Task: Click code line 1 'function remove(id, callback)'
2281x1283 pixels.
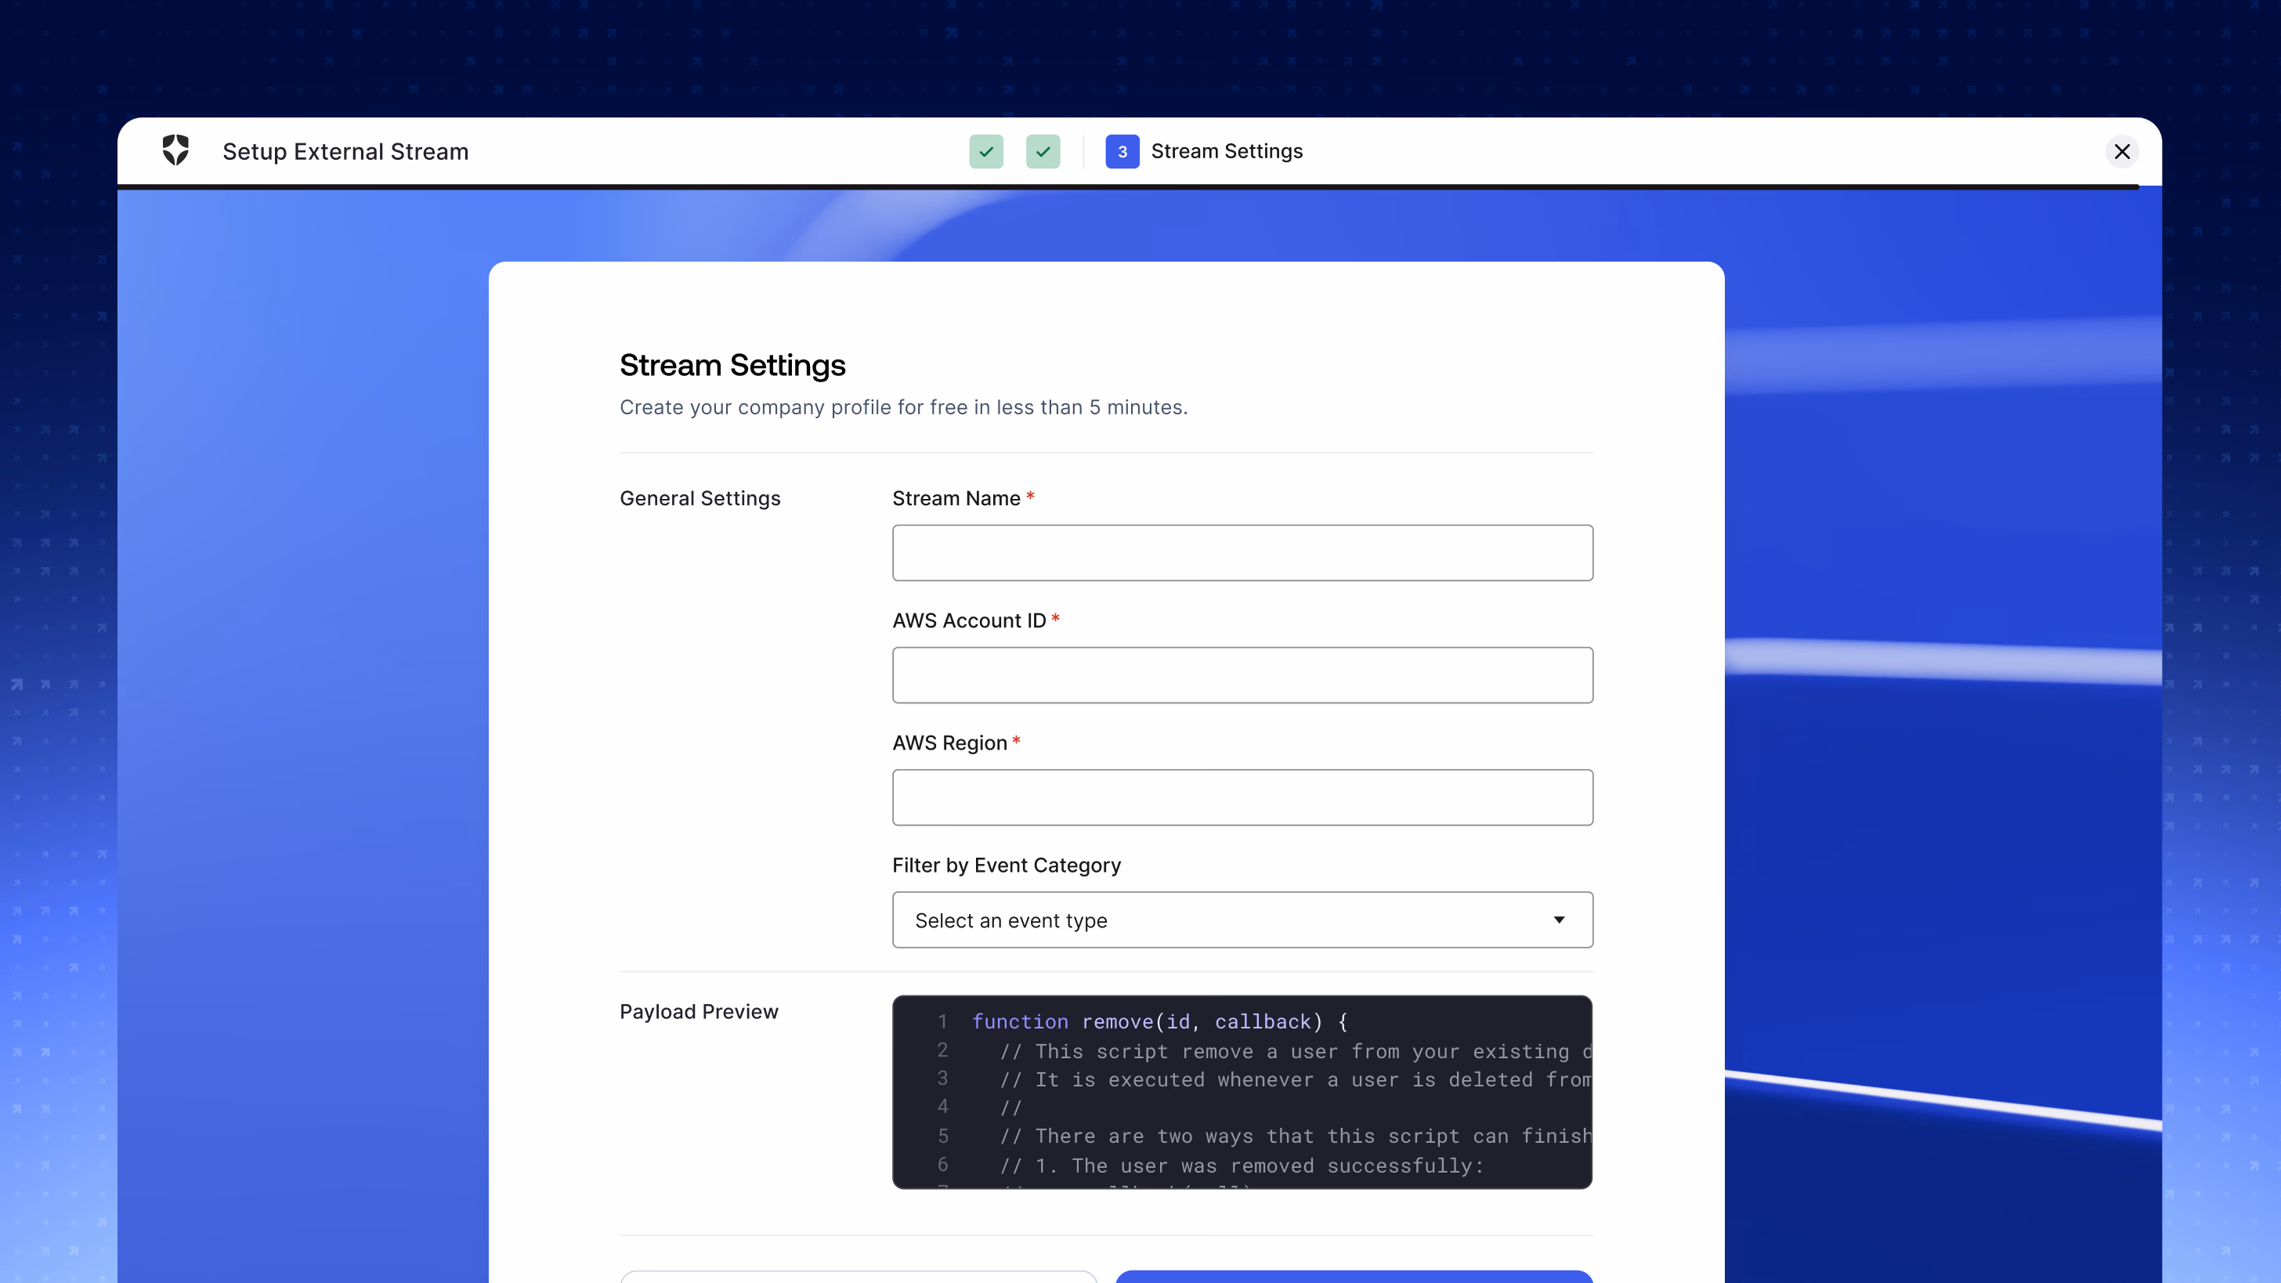Action: click(1159, 1022)
